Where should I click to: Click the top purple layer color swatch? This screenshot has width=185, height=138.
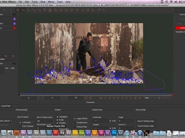click(14, 19)
